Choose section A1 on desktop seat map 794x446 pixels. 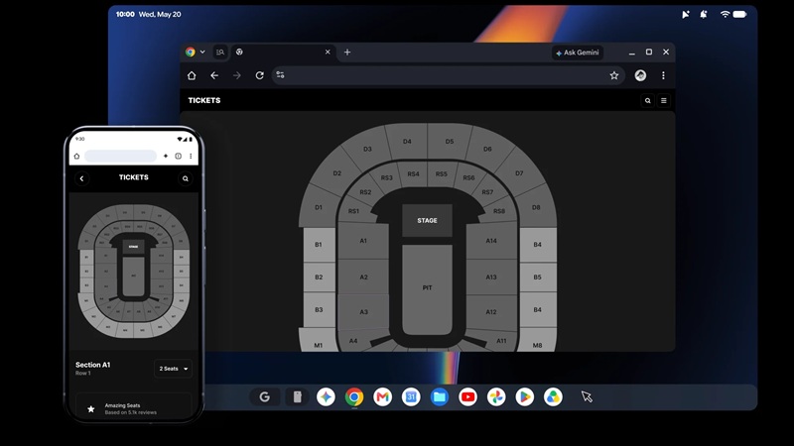point(363,241)
